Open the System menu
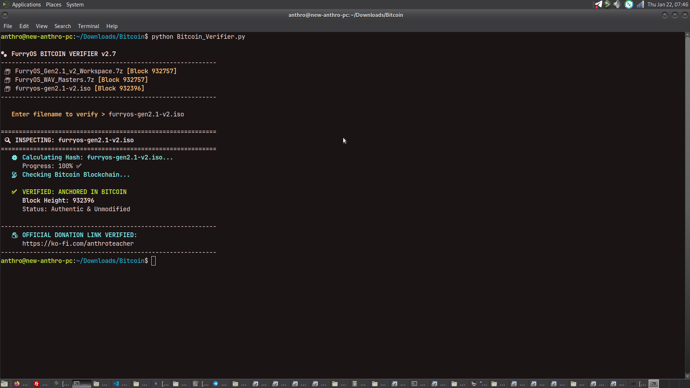Image resolution: width=690 pixels, height=388 pixels. (x=75, y=5)
